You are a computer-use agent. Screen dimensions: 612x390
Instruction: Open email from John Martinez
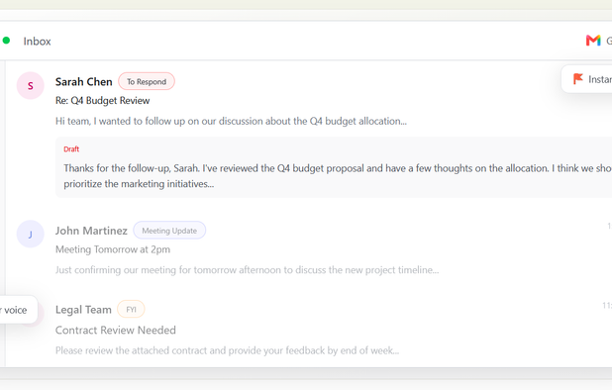tap(91, 231)
